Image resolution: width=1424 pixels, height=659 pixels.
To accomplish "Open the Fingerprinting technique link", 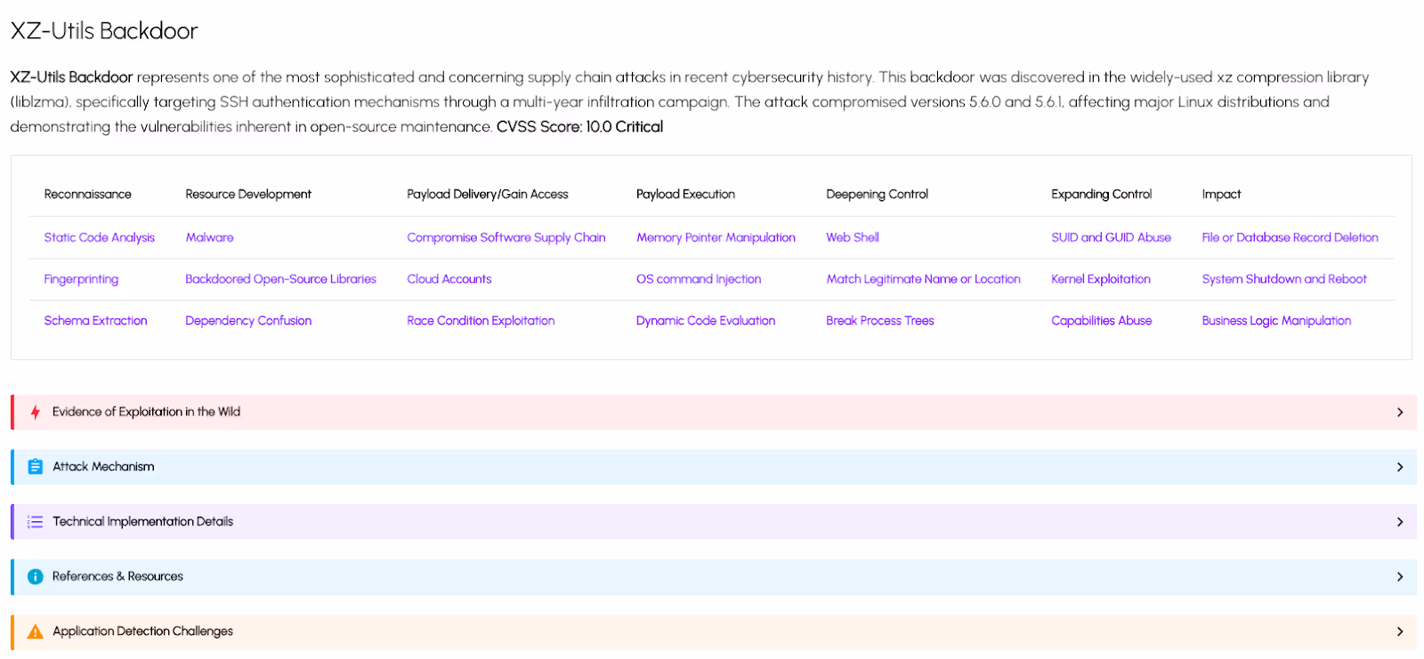I will pos(81,279).
